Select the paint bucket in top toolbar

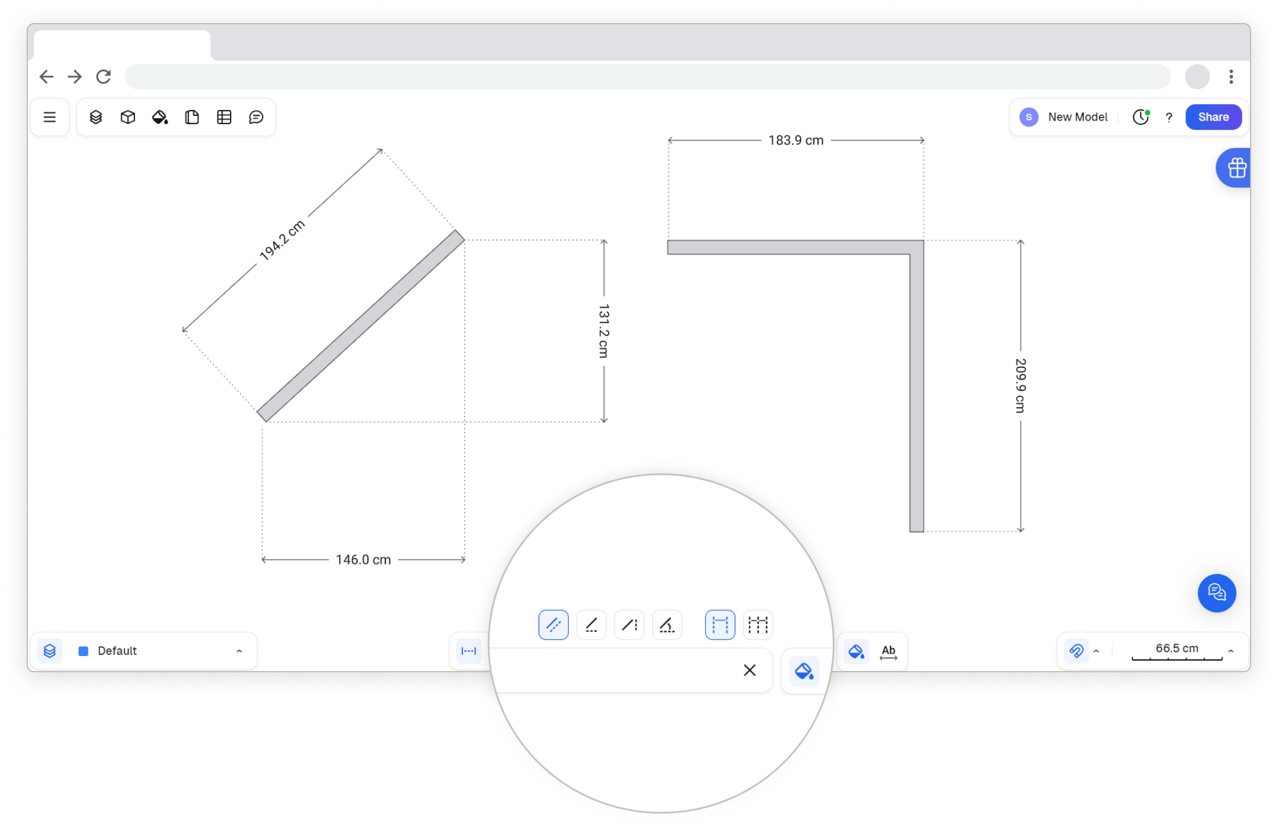point(160,117)
